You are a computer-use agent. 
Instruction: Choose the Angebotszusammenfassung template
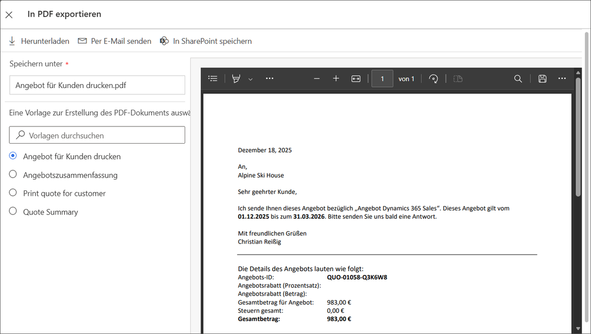point(13,175)
